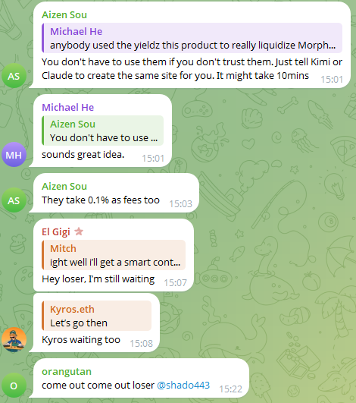Click the orangutan sender name

[x=67, y=371]
